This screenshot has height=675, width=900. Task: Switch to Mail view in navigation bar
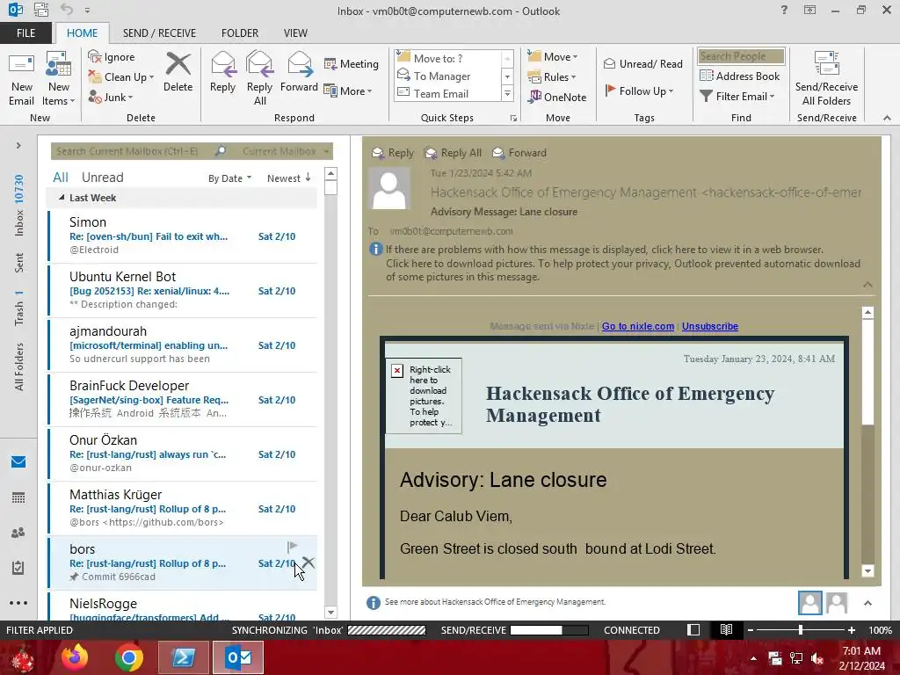(18, 462)
